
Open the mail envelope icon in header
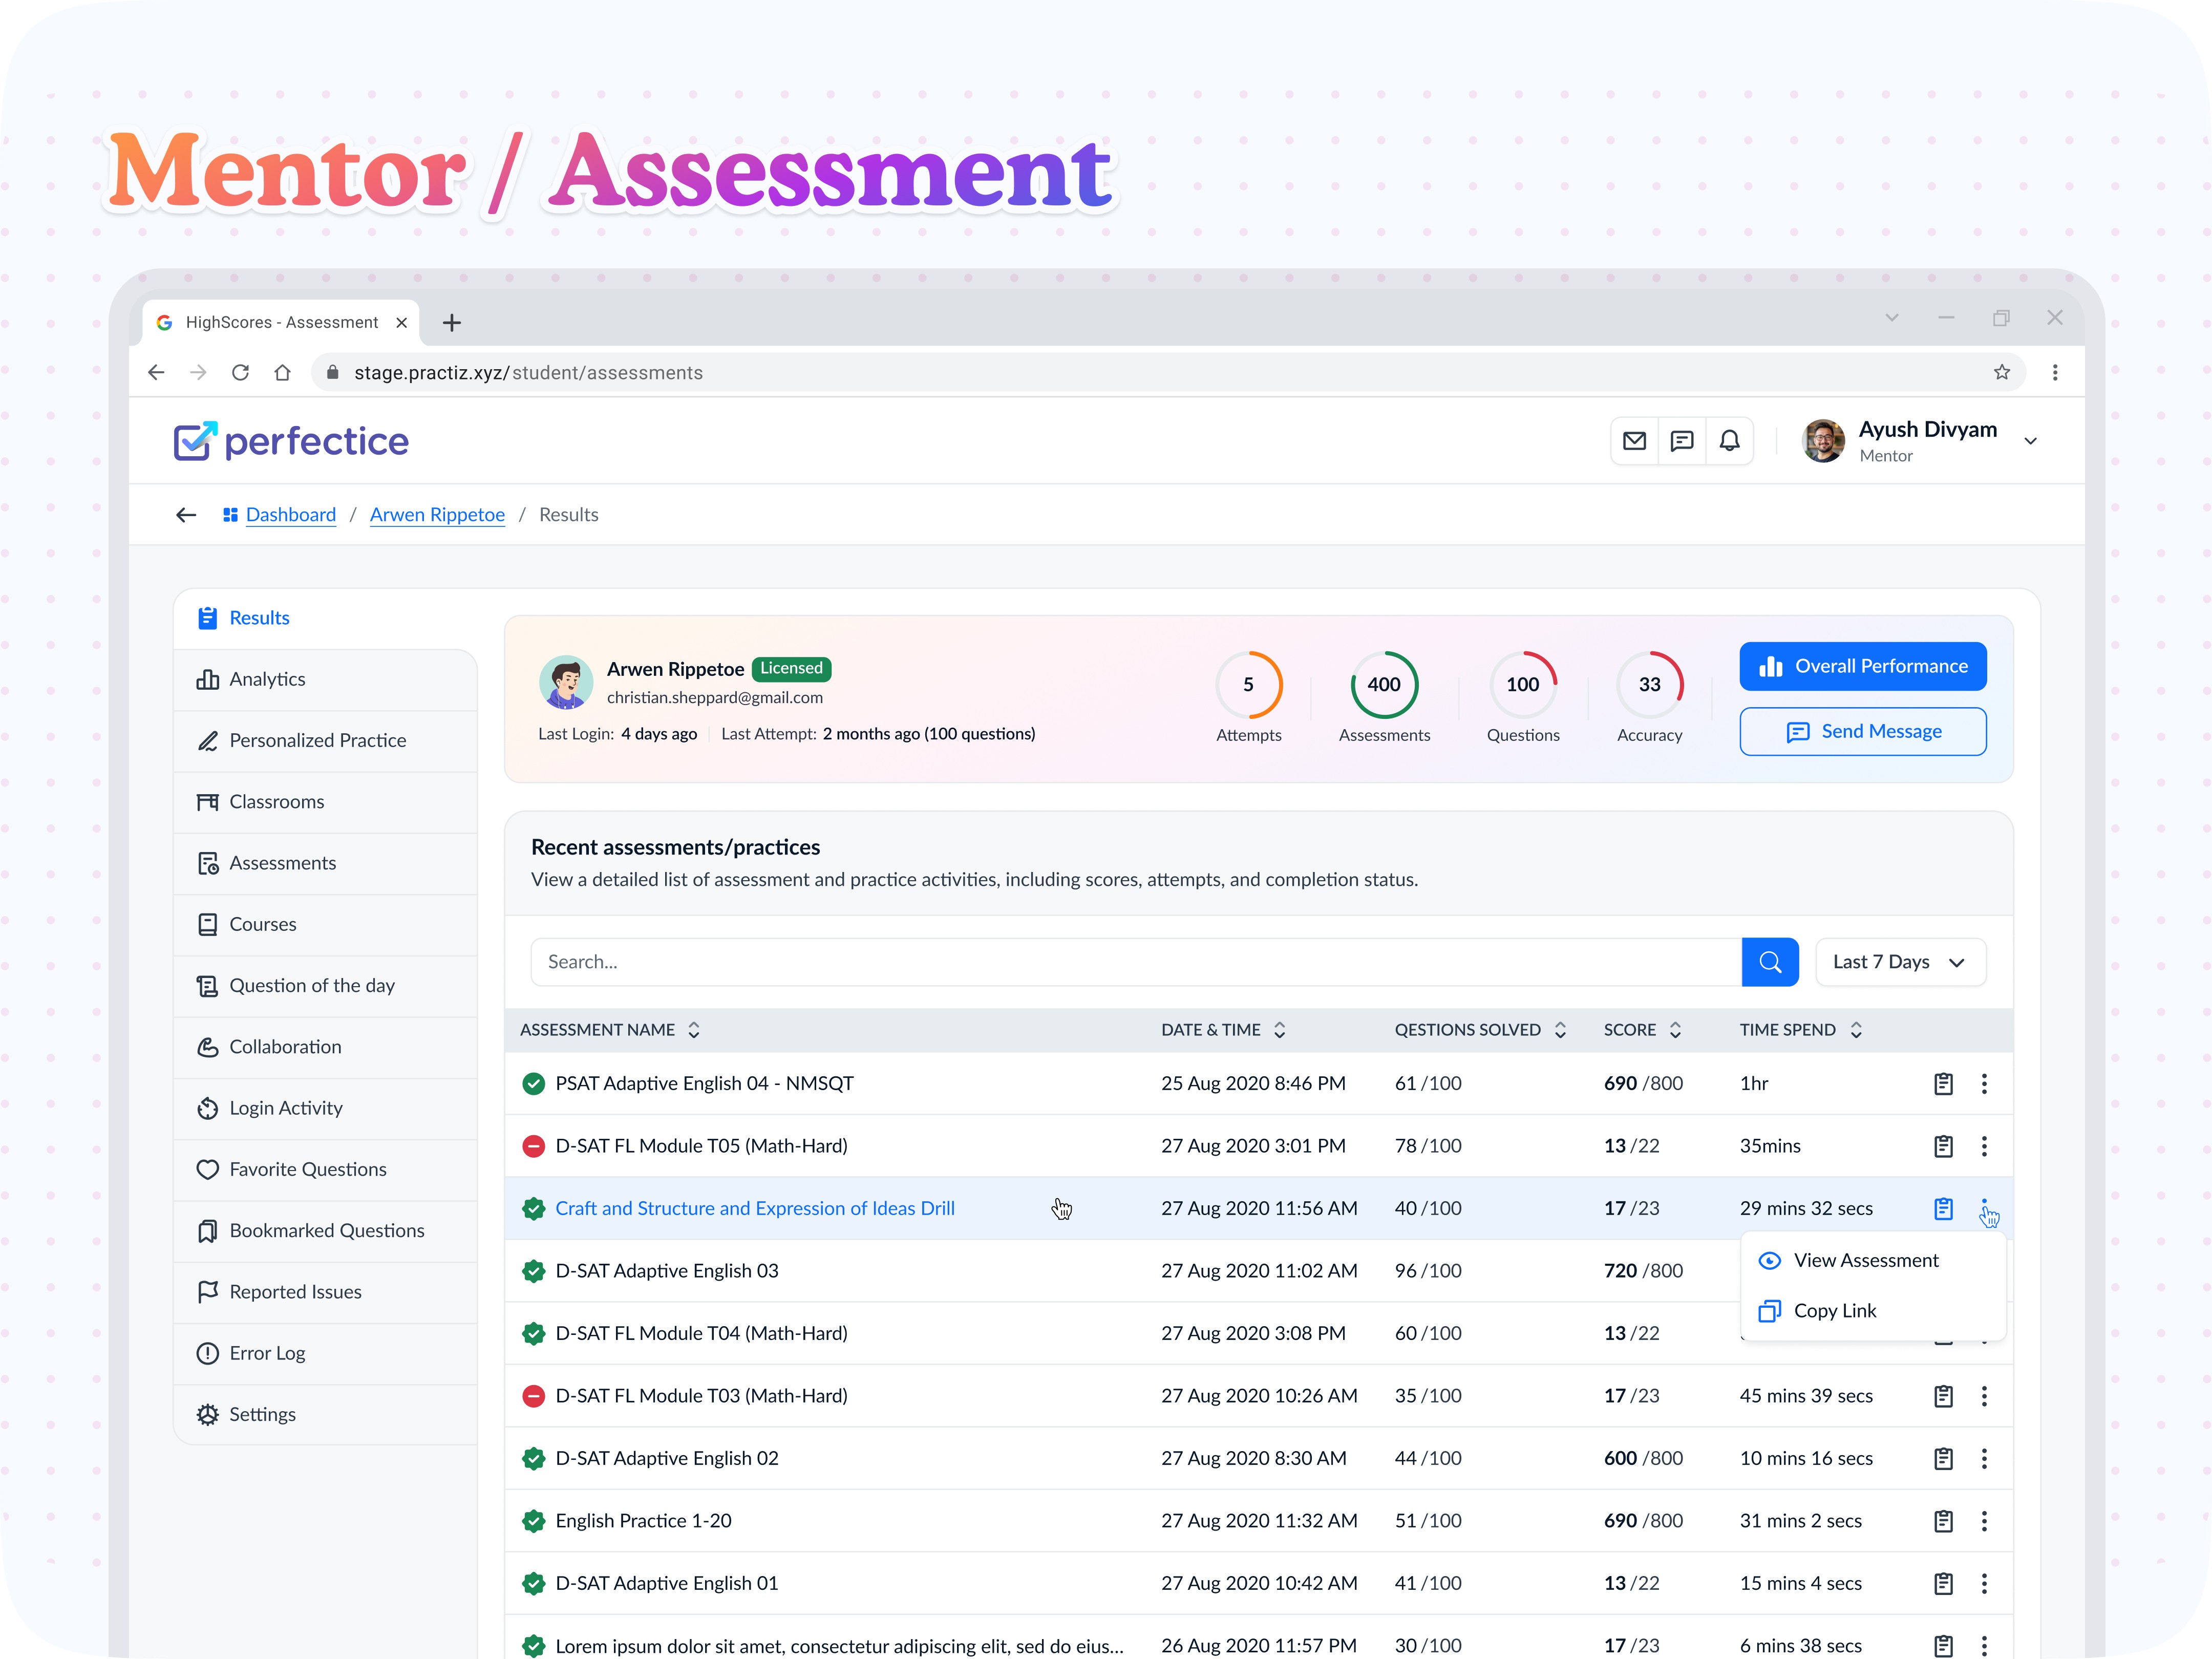tap(1634, 441)
